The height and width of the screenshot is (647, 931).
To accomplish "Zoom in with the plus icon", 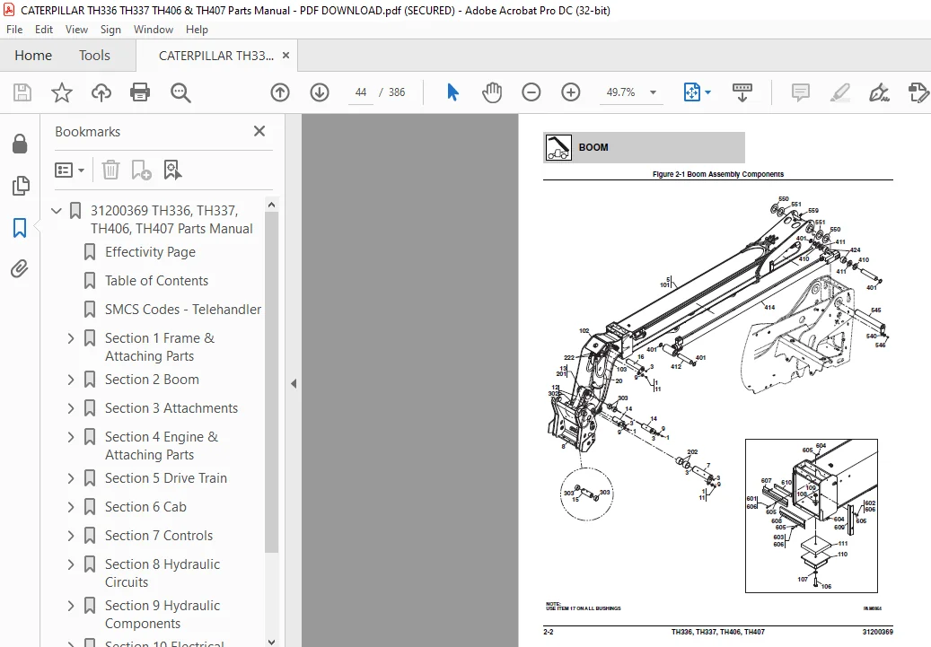I will pyautogui.click(x=571, y=92).
